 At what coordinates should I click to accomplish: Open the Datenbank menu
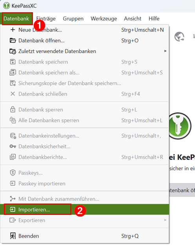[16, 19]
